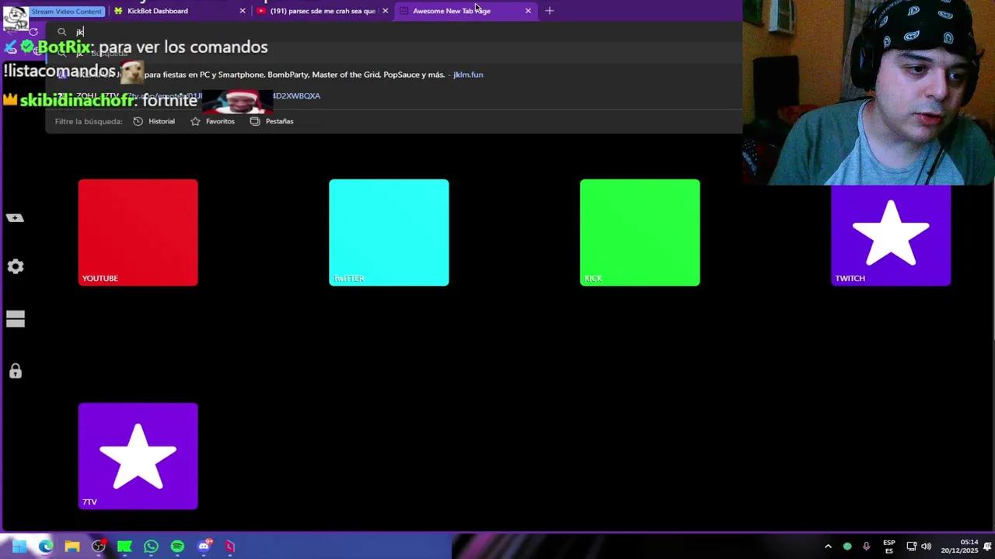Click the reading-list bars icon in sidebar
995x559 pixels.
click(16, 318)
